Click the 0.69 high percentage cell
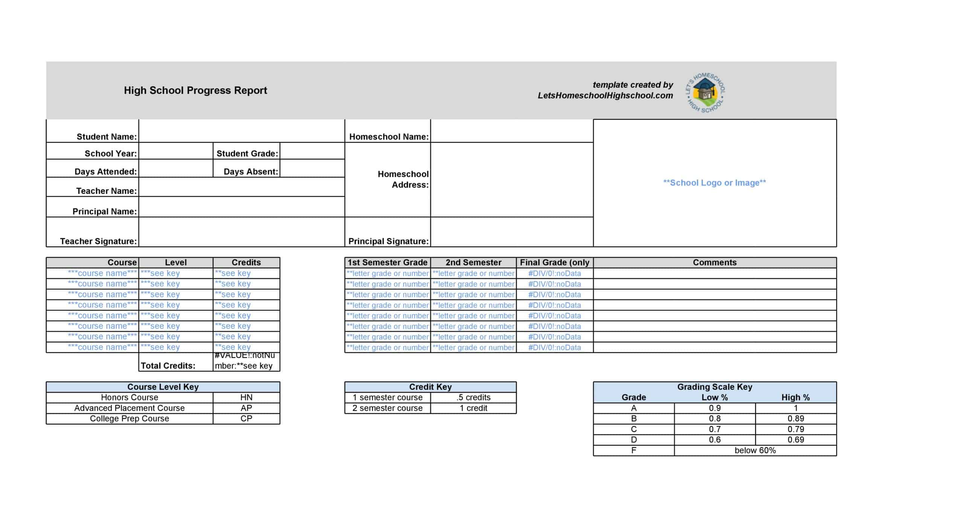 point(796,440)
